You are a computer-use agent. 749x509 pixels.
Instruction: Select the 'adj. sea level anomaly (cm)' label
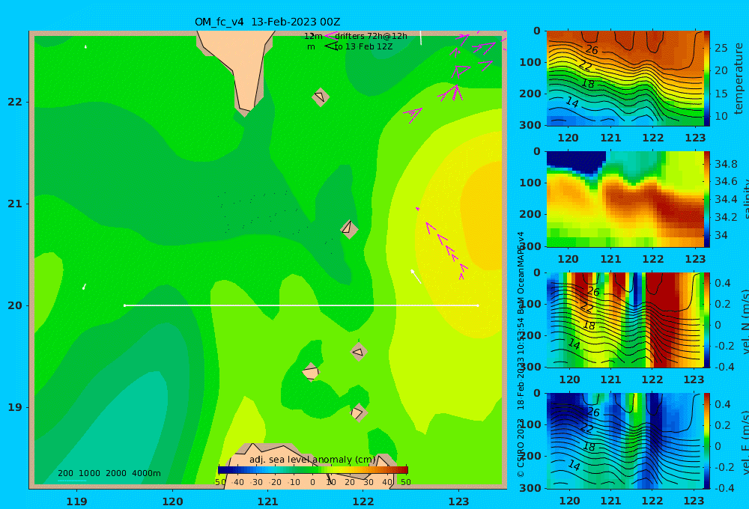pos(313,460)
